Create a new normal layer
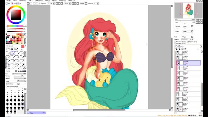Image resolution: width=208 pixels, height=117 pixels. pos(176,46)
